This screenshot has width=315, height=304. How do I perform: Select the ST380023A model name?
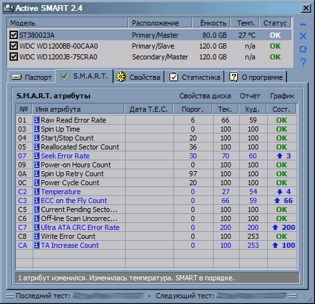pos(37,35)
